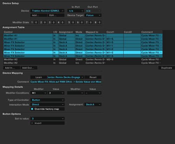Click the Mode column header
This screenshot has width=175, height=144.
coord(80,32)
